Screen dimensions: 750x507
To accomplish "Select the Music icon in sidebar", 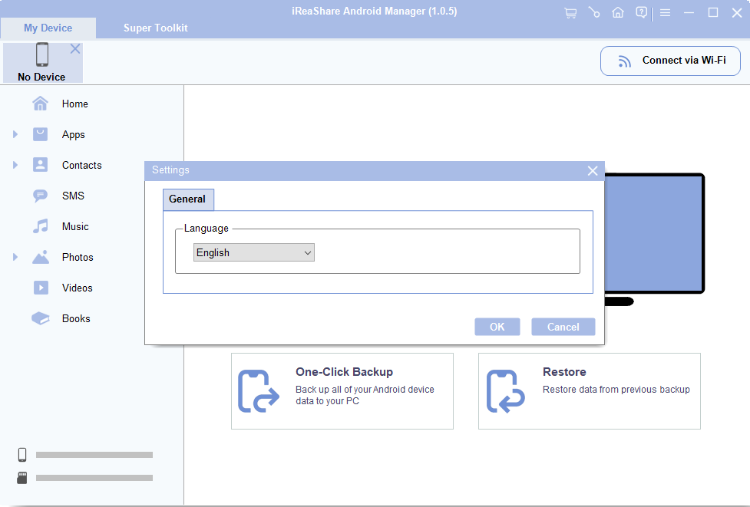I will pyautogui.click(x=41, y=226).
